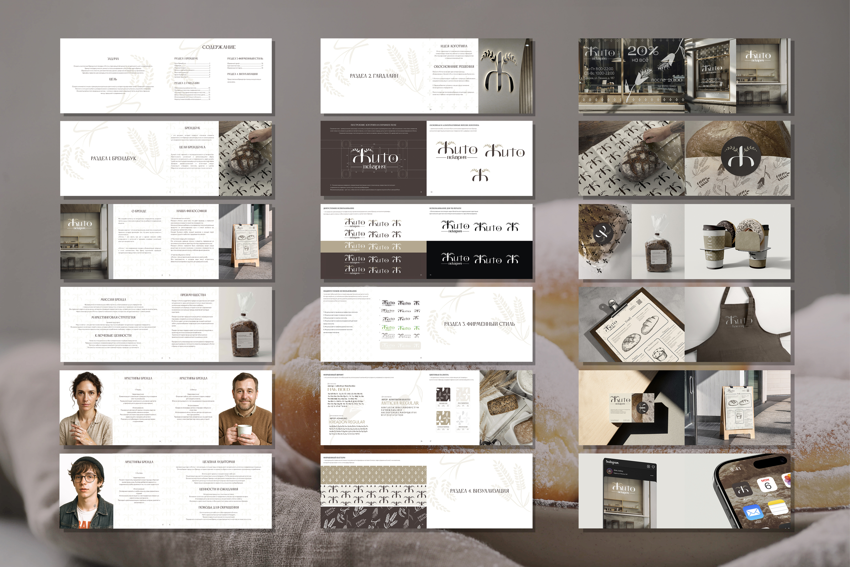This screenshot has height=567, width=850.
Task: Open the three-dots menu on Instagram post
Action: pyautogui.click(x=652, y=476)
